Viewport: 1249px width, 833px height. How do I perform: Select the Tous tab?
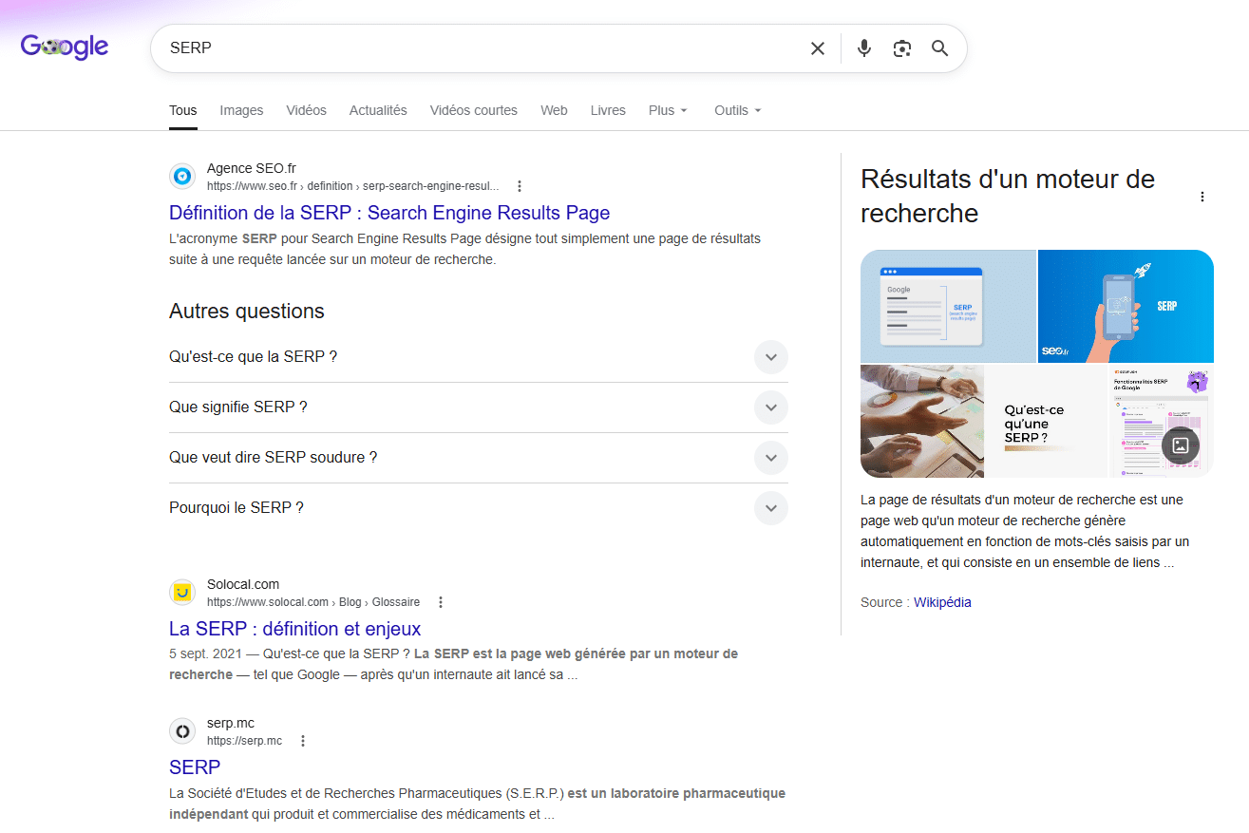183,110
